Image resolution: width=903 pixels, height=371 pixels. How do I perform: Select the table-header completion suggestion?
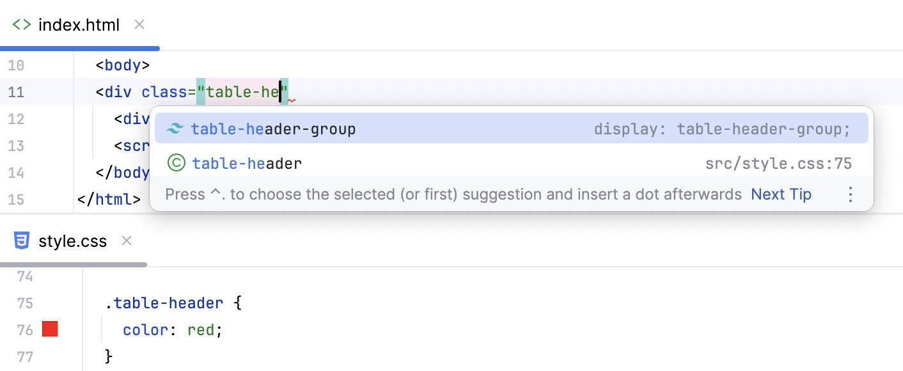click(x=247, y=163)
